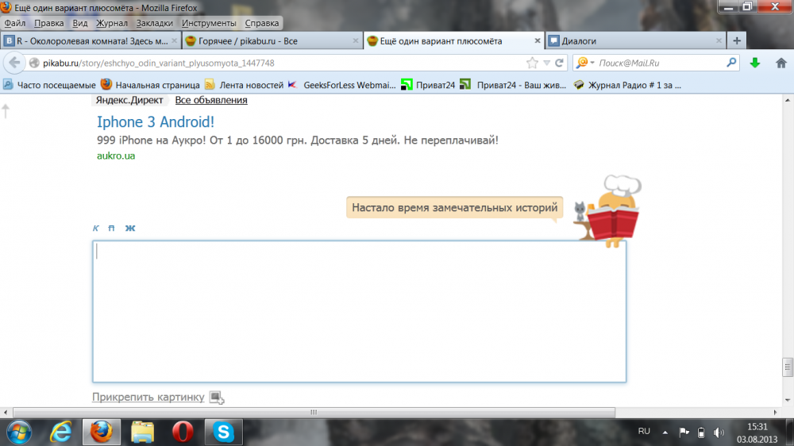This screenshot has width=794, height=446.
Task: Click the horizontal scrollbar thumb
Action: [x=314, y=412]
